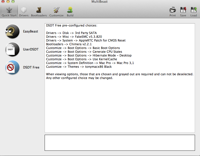Click the 'Generate CPU States' line
This screenshot has height=156, width=200.
pos(84,52)
